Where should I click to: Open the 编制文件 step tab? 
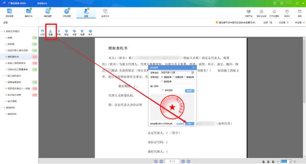pos(29,13)
